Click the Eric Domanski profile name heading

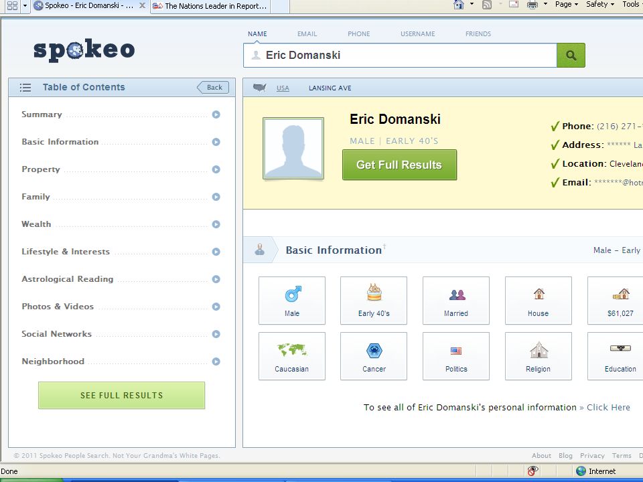click(x=395, y=119)
